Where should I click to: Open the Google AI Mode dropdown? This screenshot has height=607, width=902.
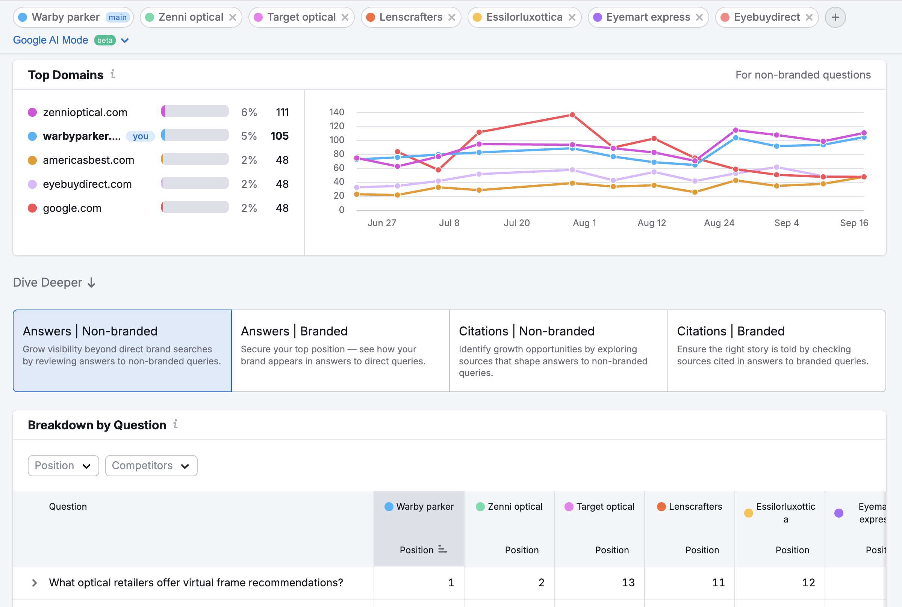125,40
